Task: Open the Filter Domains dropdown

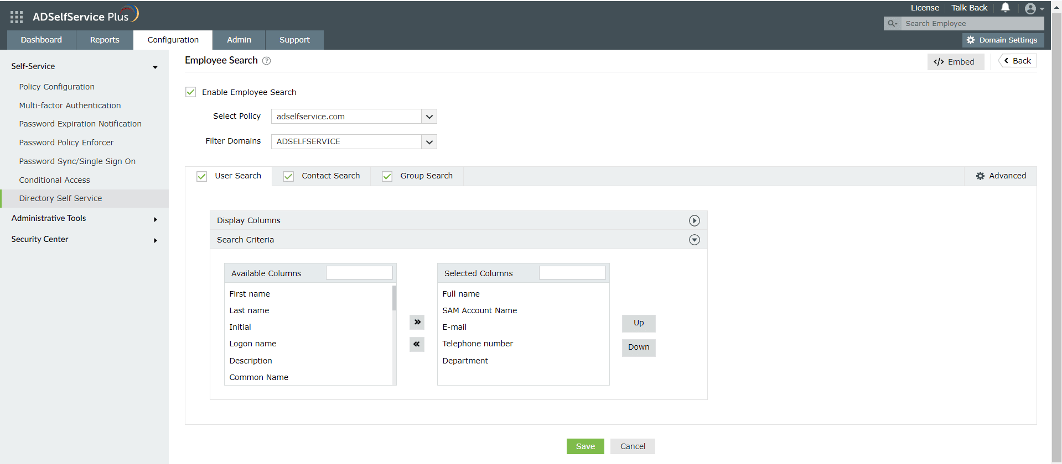Action: (429, 142)
